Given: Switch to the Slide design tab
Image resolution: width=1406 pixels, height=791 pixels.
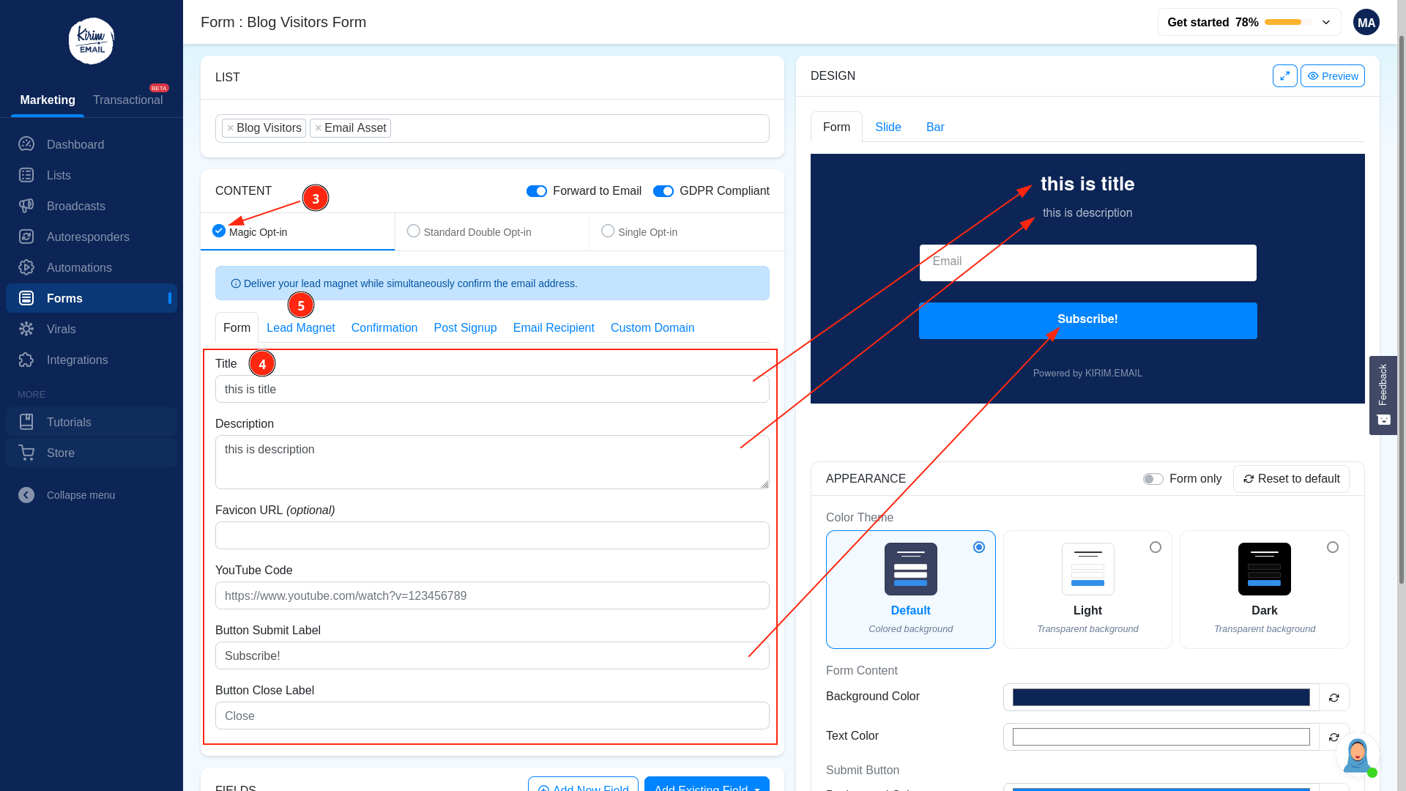Looking at the screenshot, I should 888,127.
